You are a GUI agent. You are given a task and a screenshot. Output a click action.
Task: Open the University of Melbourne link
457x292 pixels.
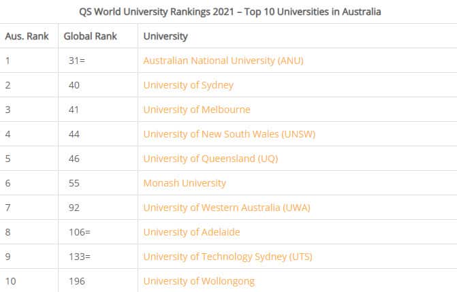[197, 110]
